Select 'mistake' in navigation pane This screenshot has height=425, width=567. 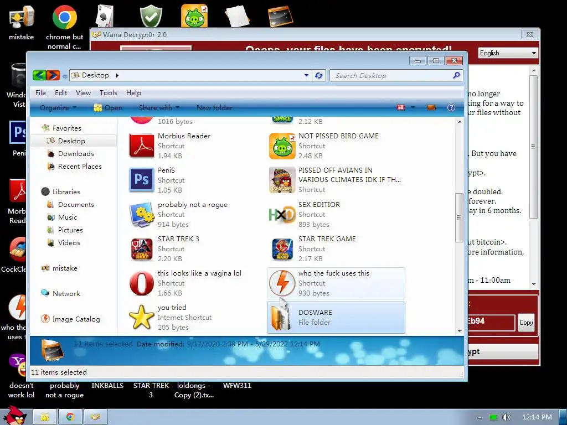tap(64, 268)
